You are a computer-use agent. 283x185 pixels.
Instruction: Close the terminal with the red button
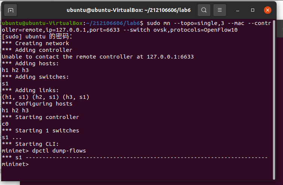[268, 10]
